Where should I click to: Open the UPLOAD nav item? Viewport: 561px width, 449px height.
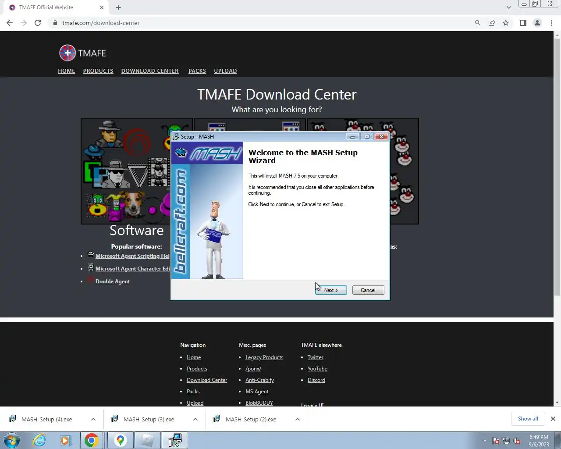point(225,71)
